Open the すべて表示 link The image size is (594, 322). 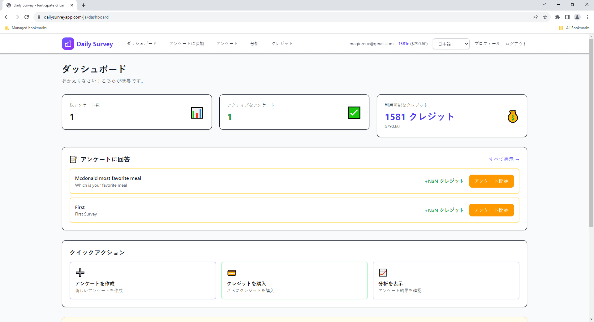504,159
